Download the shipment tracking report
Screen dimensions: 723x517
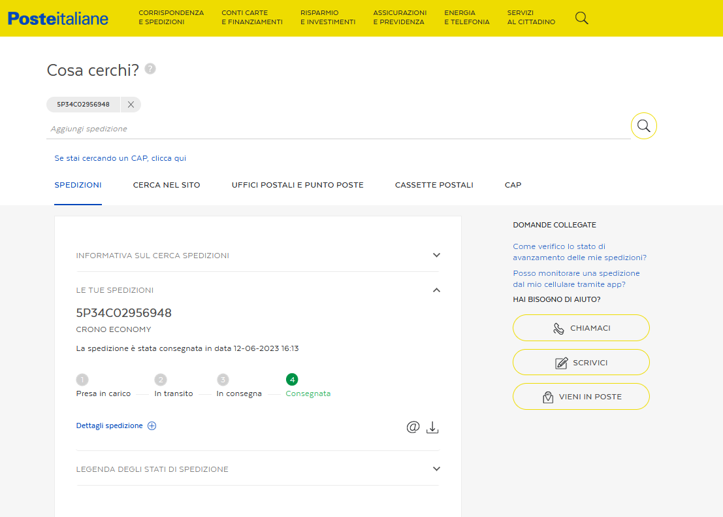(x=432, y=427)
